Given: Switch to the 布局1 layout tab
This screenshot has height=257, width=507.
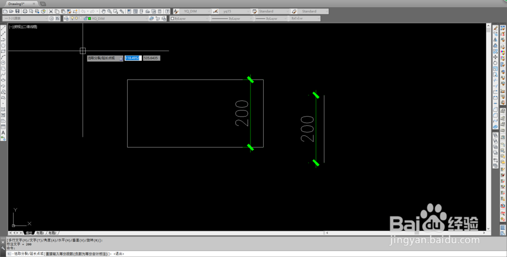Looking at the screenshot, I should pyautogui.click(x=40, y=233).
